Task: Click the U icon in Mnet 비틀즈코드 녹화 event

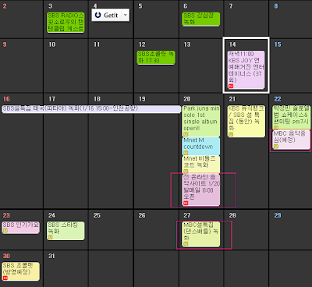Action: 186,171
